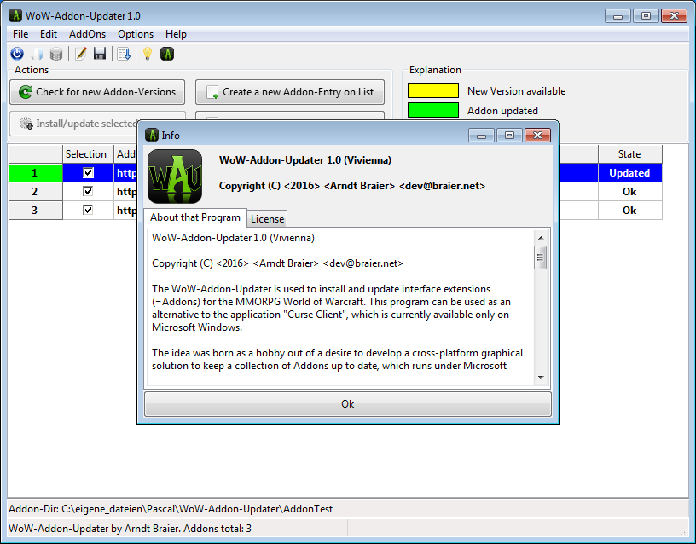The image size is (696, 544).
Task: Click Check for new Addon-Versions button
Action: (x=97, y=92)
